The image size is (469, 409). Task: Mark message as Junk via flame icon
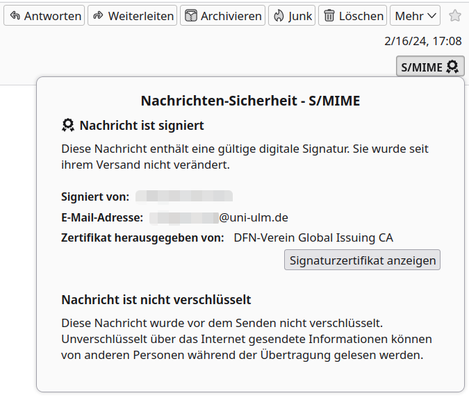(279, 15)
